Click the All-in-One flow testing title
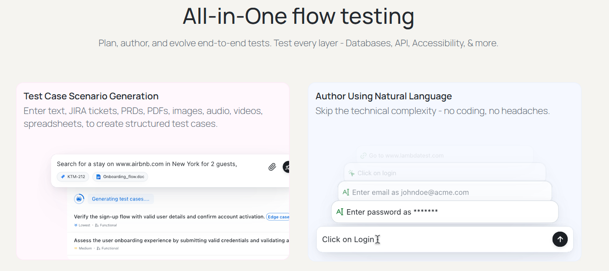Image resolution: width=609 pixels, height=271 pixels. point(298,16)
